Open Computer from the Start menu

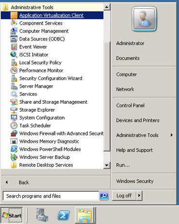[x=126, y=75]
